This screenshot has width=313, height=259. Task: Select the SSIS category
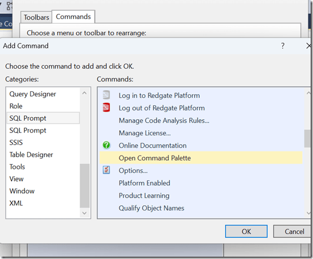[x=43, y=142]
